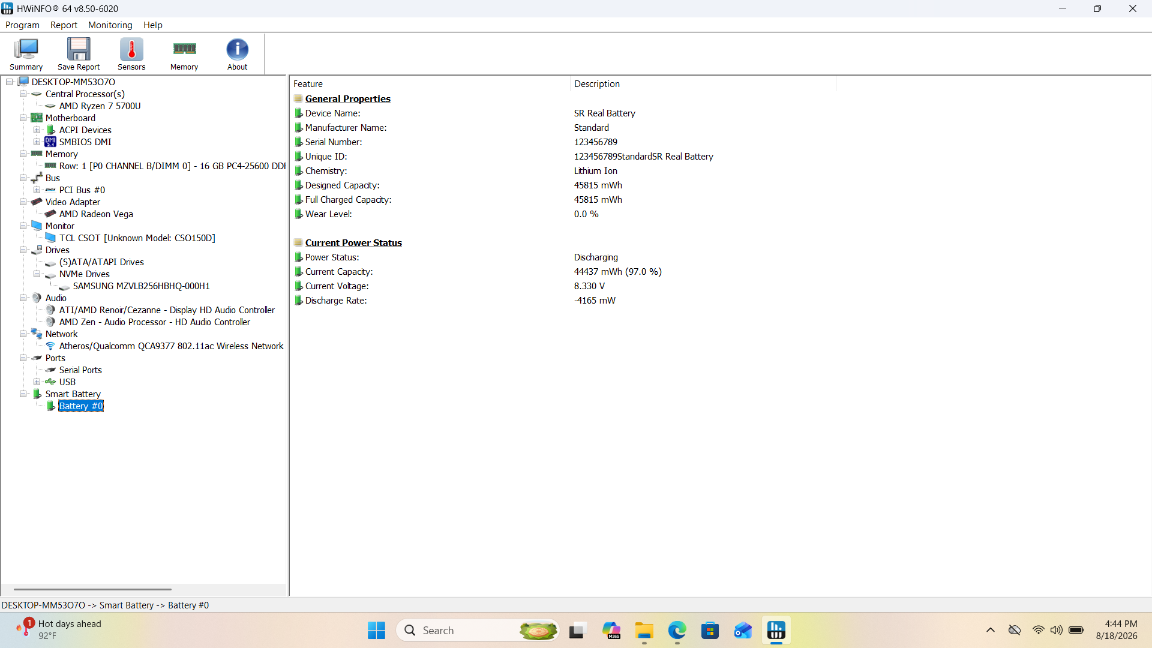
Task: Select Serial Ports in tree
Action: (80, 370)
